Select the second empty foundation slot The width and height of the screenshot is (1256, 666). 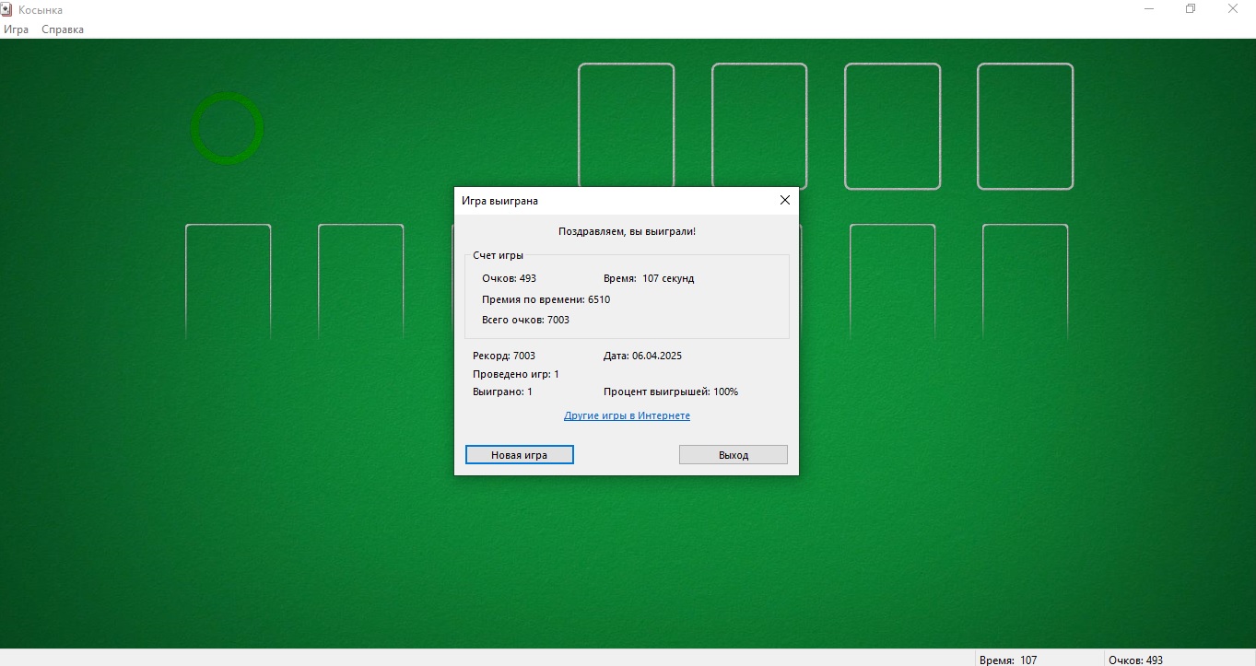759,126
